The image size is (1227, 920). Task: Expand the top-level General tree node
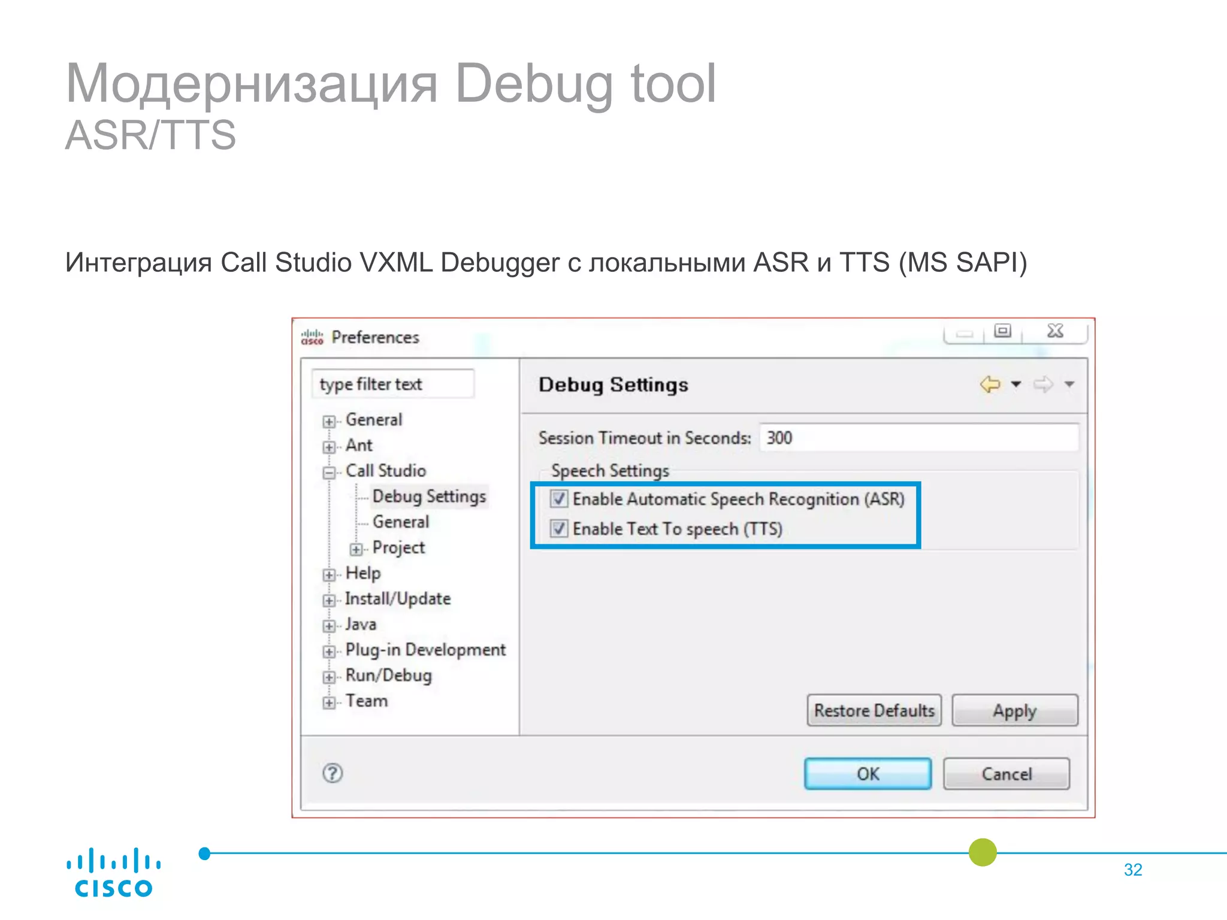click(328, 422)
